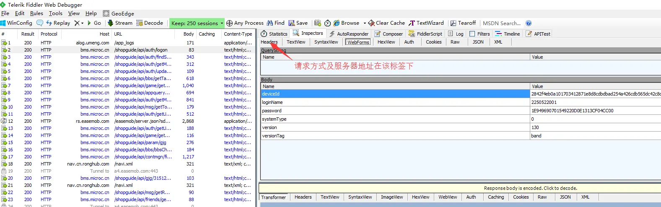Select the systemType body row
This screenshot has width=661, height=207.
tap(461, 119)
